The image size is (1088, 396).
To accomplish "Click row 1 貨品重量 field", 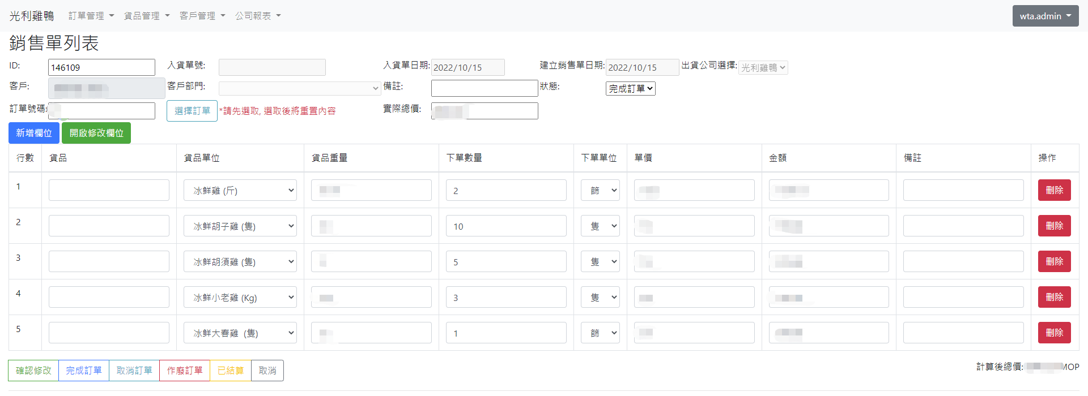I will 371,190.
